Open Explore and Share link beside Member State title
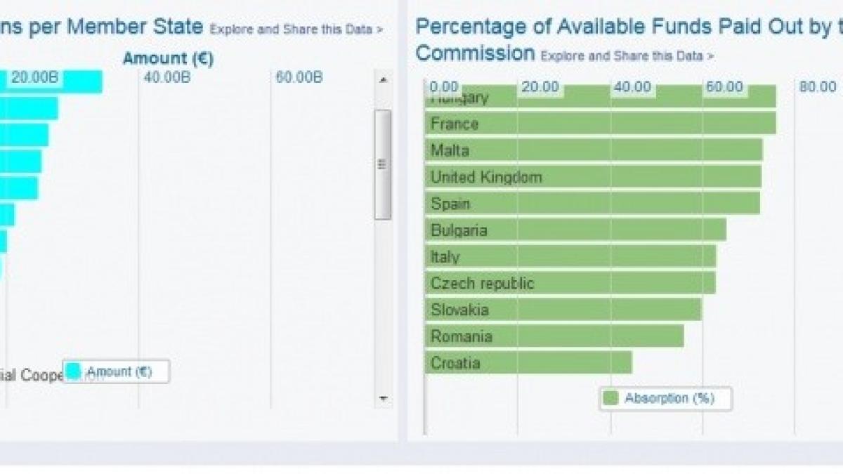The image size is (843, 474). (x=296, y=29)
